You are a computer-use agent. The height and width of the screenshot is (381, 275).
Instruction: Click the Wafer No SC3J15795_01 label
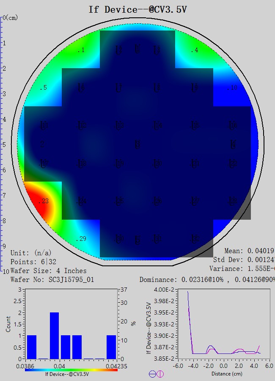[52, 280]
